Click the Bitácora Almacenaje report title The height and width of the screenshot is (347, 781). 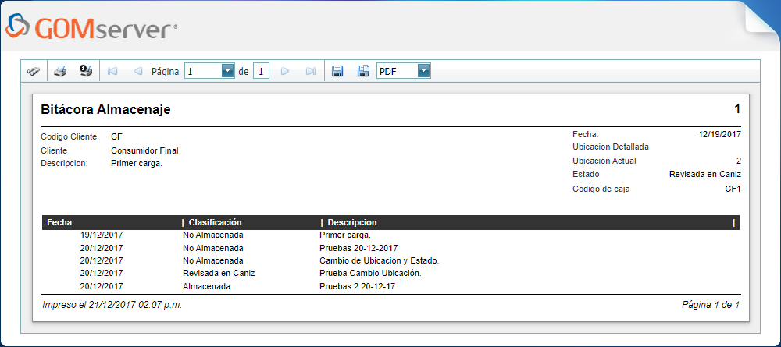pyautogui.click(x=105, y=110)
